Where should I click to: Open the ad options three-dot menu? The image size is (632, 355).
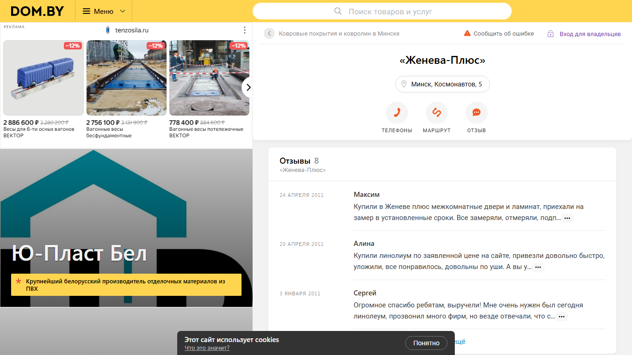coord(245,30)
